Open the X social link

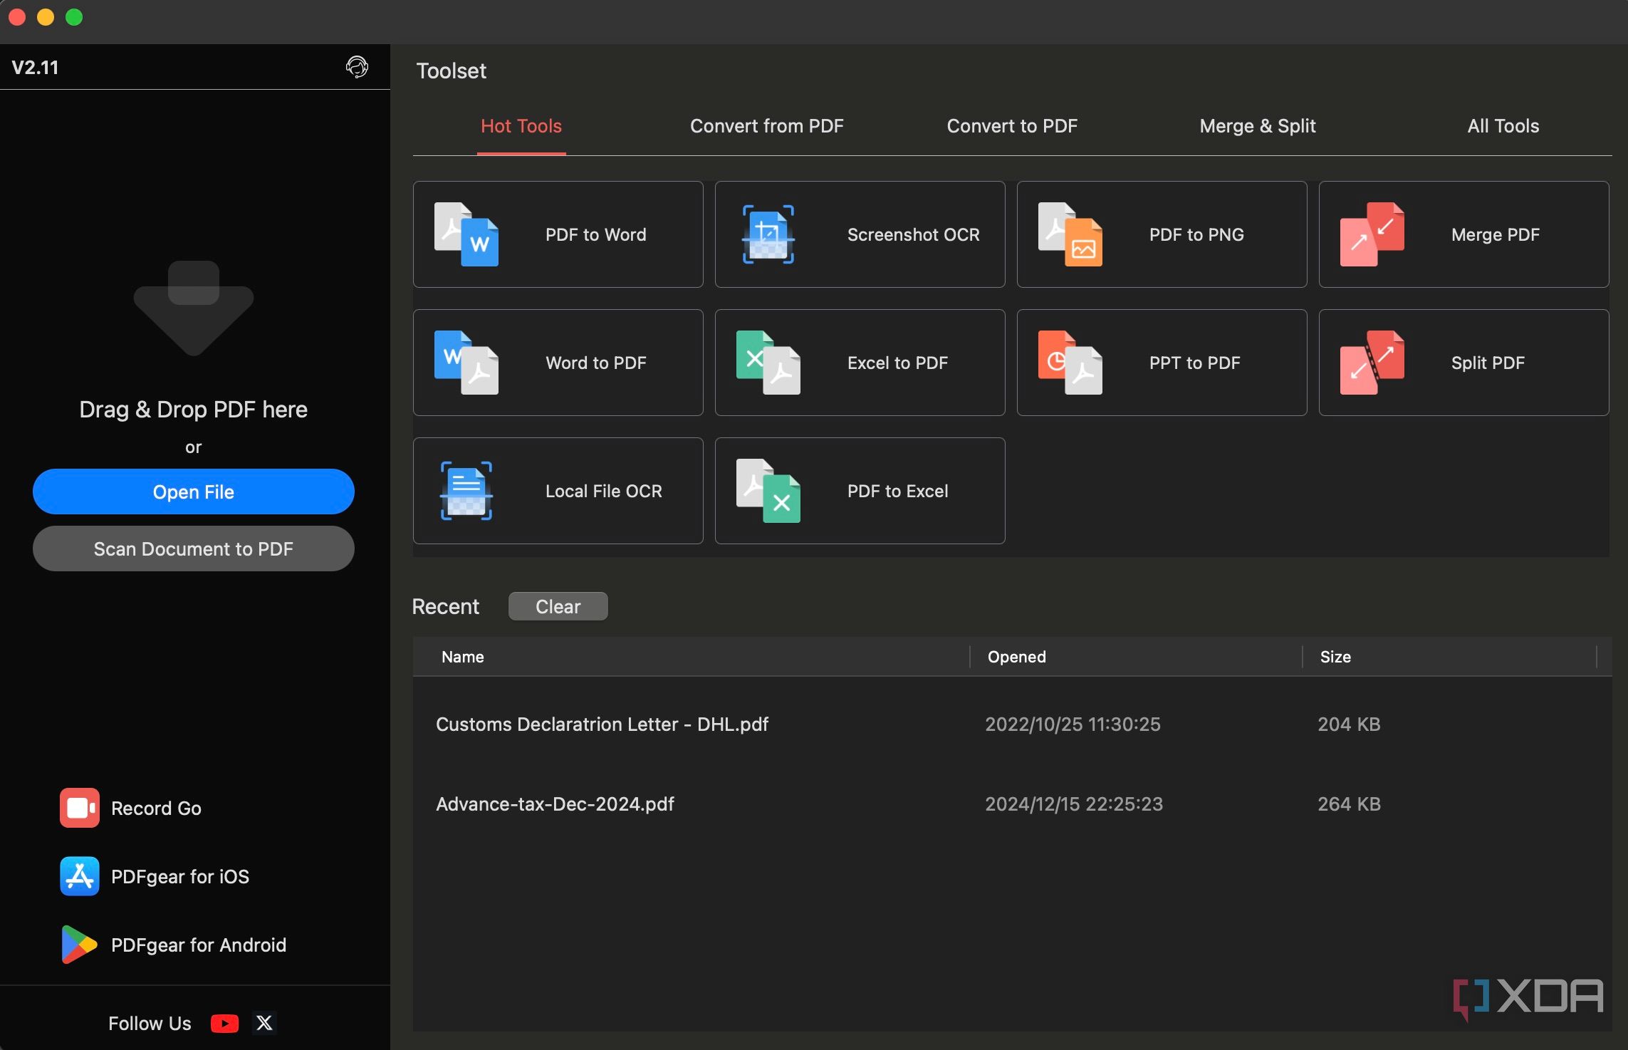pos(264,1024)
